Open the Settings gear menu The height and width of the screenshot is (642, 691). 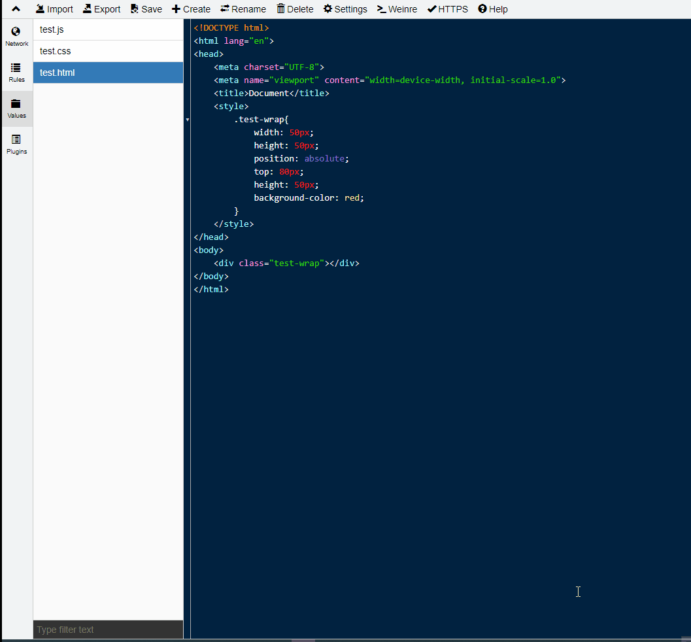(345, 8)
